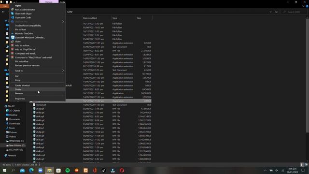This screenshot has width=309, height=174.
Task: Choose Move to OneDrive
Action: click(x=24, y=33)
